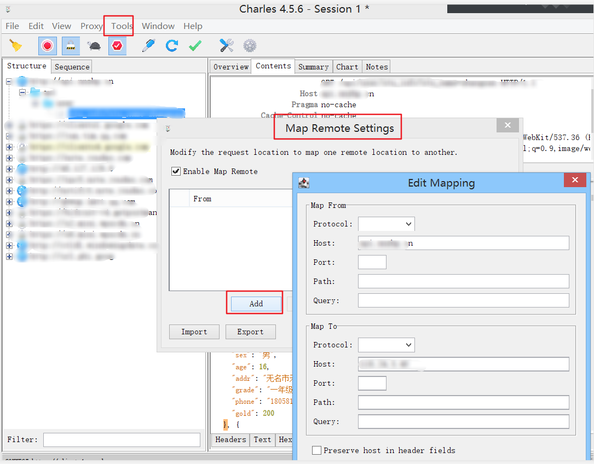The image size is (594, 464).
Task: Click the pen Compose request icon
Action: [148, 46]
